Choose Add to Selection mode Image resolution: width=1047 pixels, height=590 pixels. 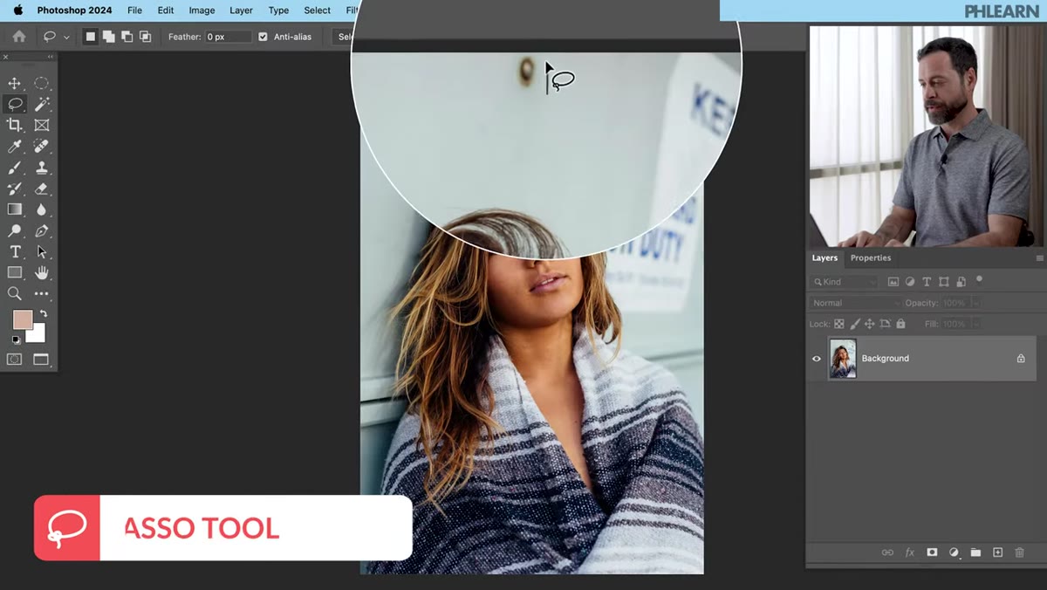(108, 37)
